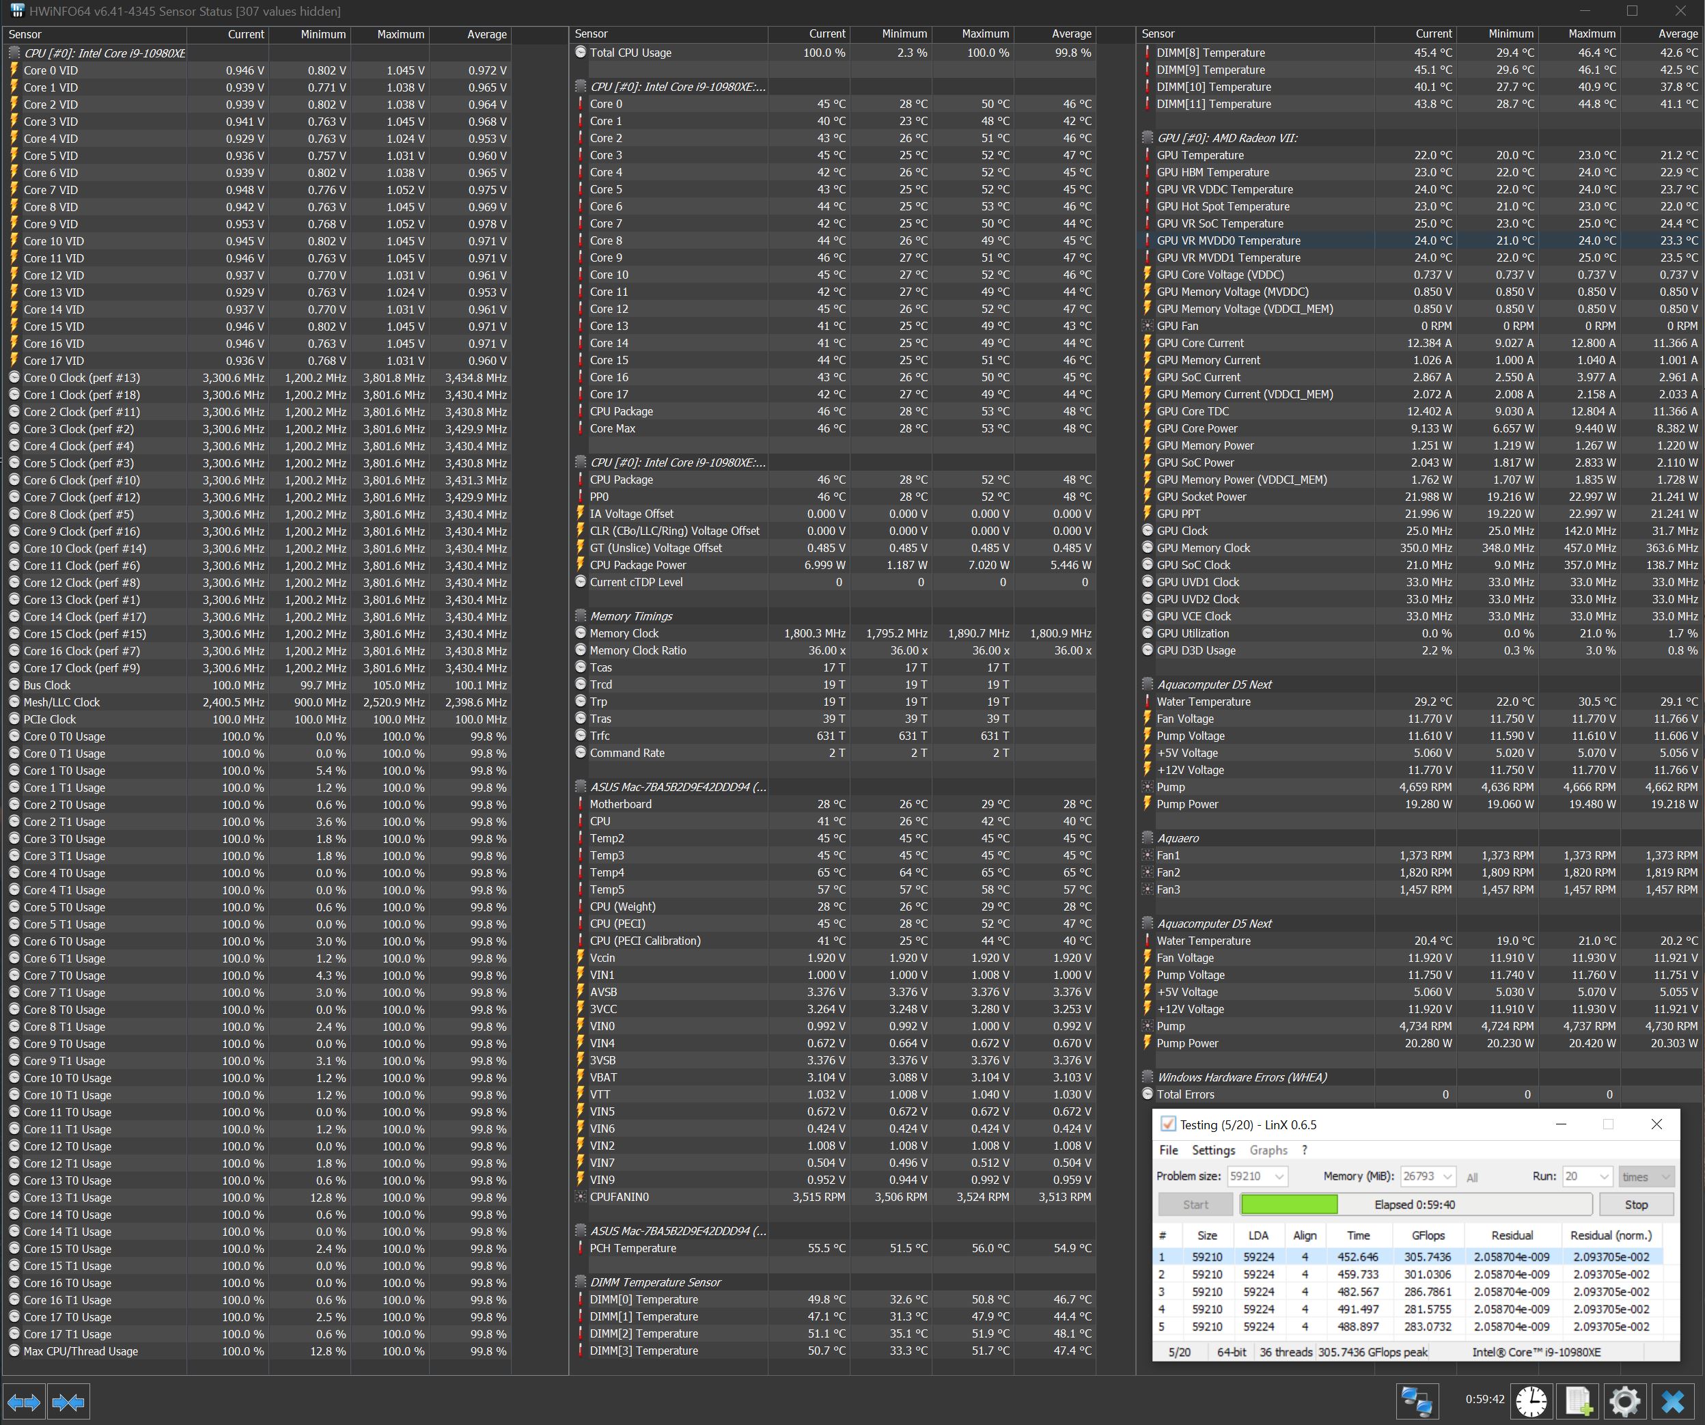Click the clock reset-values icon
Image resolution: width=1705 pixels, height=1425 pixels.
tap(1531, 1402)
